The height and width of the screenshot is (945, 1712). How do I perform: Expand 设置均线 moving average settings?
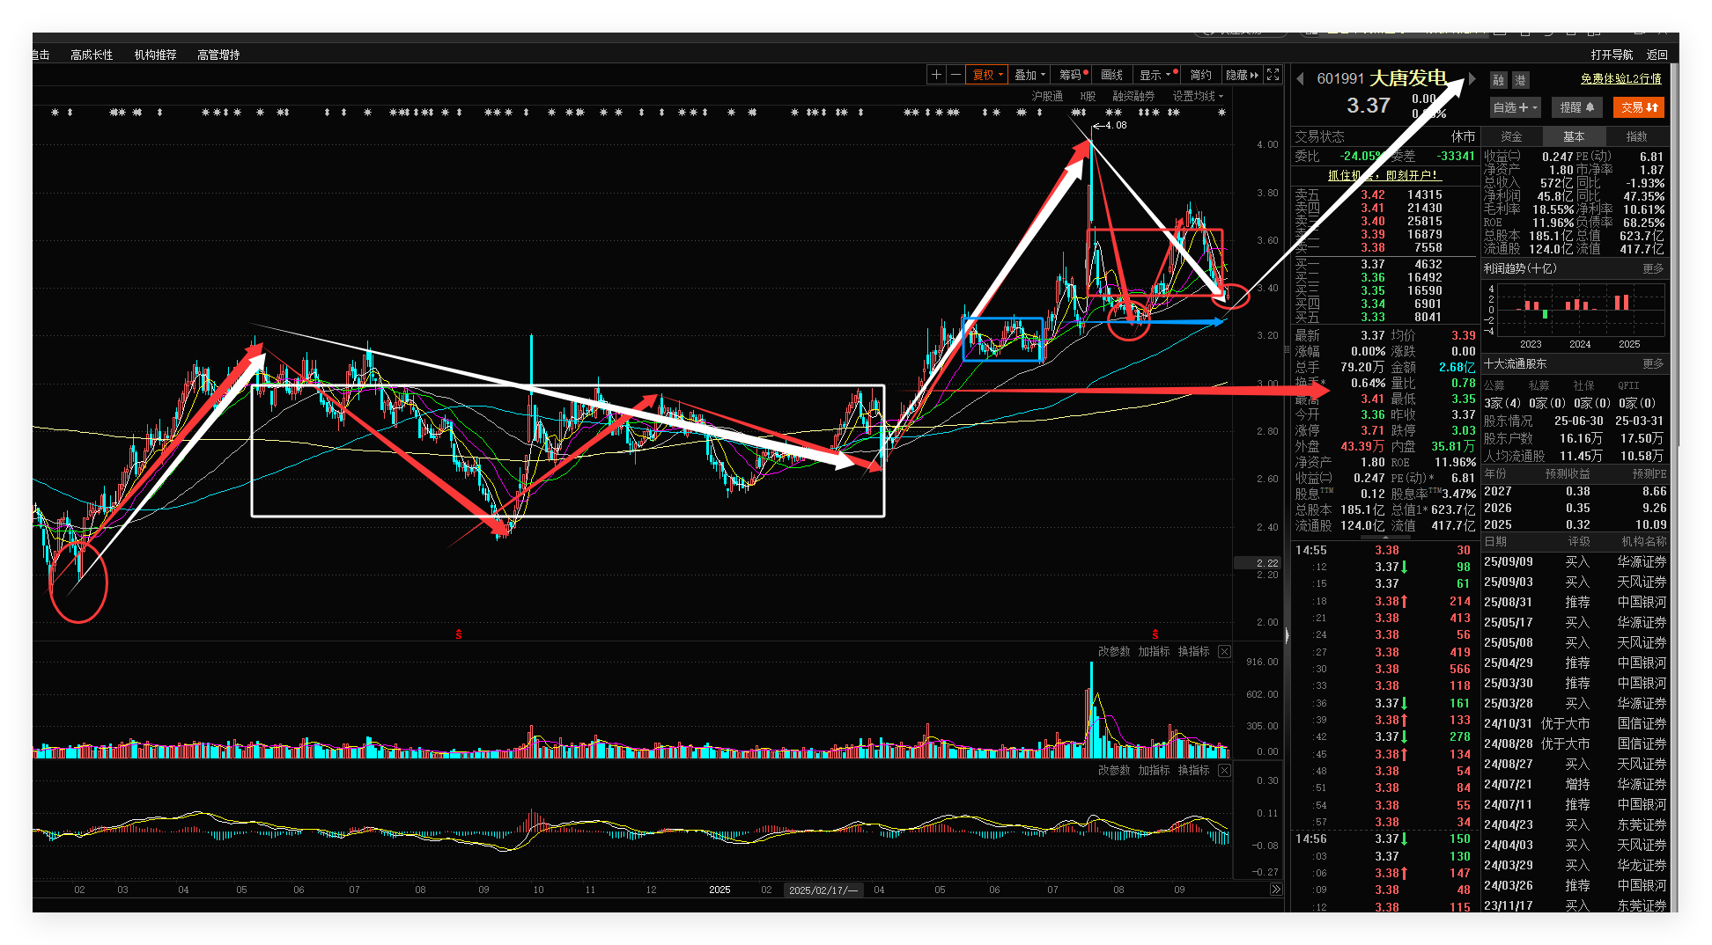pos(1198,96)
